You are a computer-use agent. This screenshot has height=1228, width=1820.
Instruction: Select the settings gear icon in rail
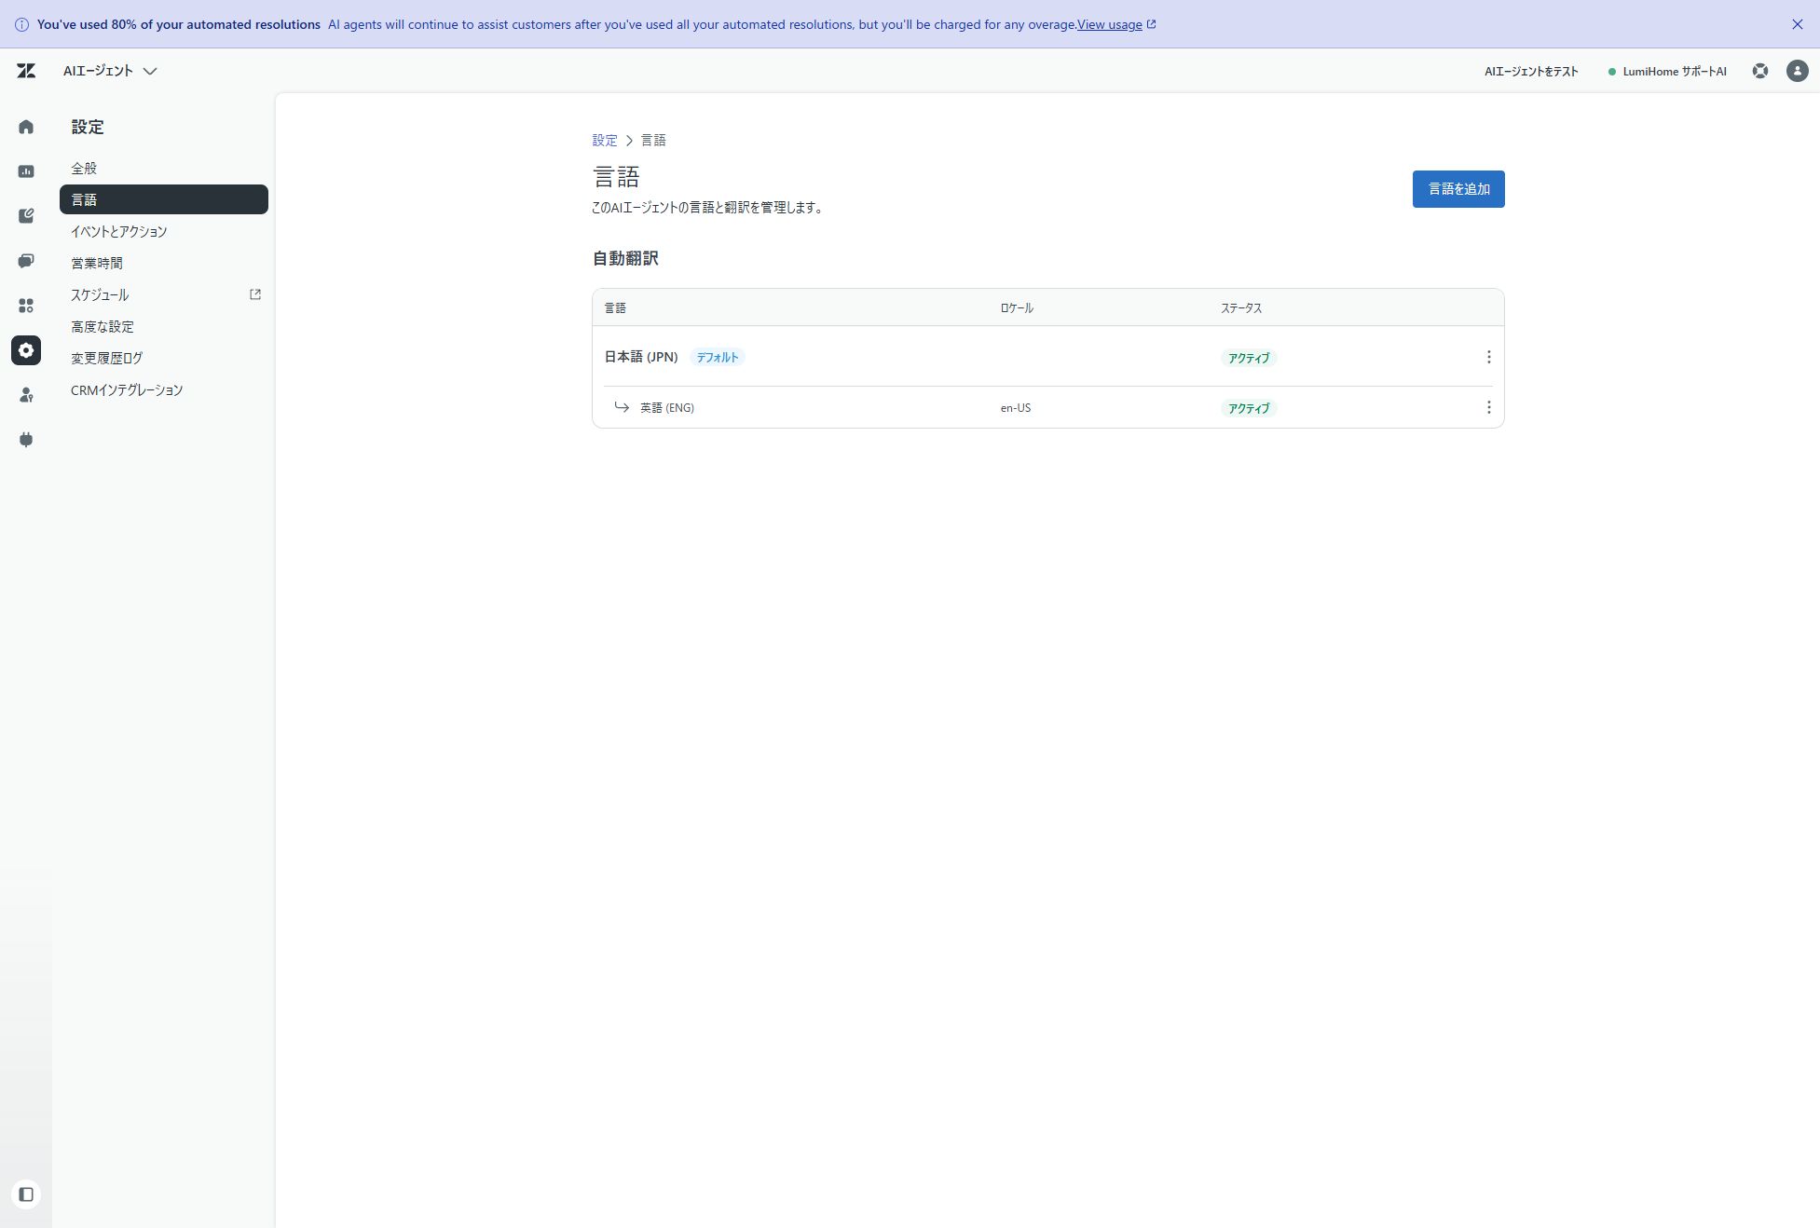pos(26,350)
